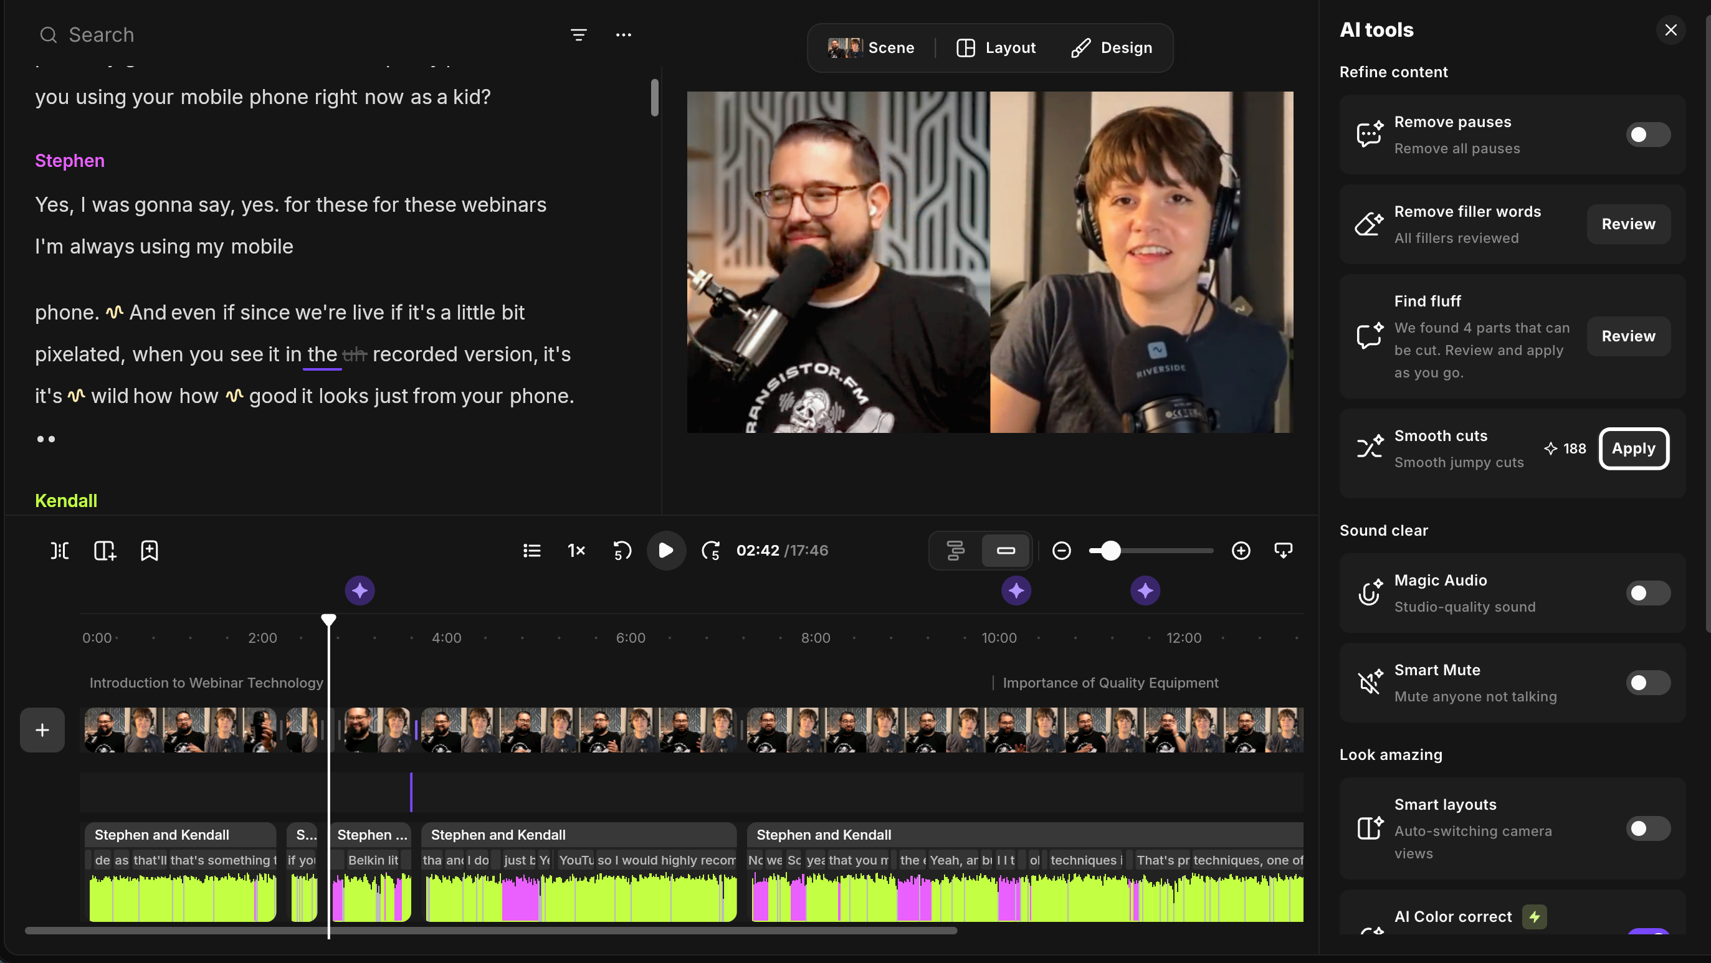Click the Smart layouts icon
The height and width of the screenshot is (963, 1711).
coord(1370,828)
